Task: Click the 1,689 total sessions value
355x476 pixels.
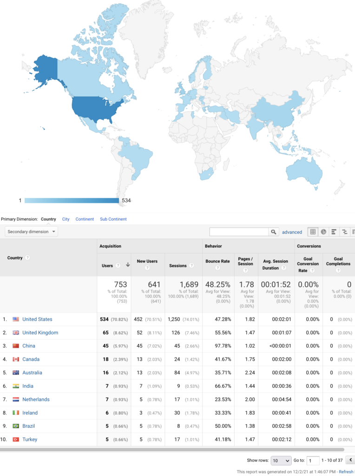Action: click(189, 285)
